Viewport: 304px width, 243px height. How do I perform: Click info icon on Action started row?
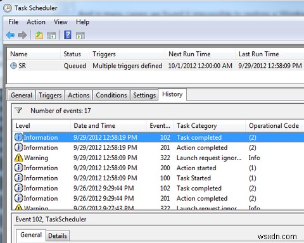pyautogui.click(x=18, y=168)
